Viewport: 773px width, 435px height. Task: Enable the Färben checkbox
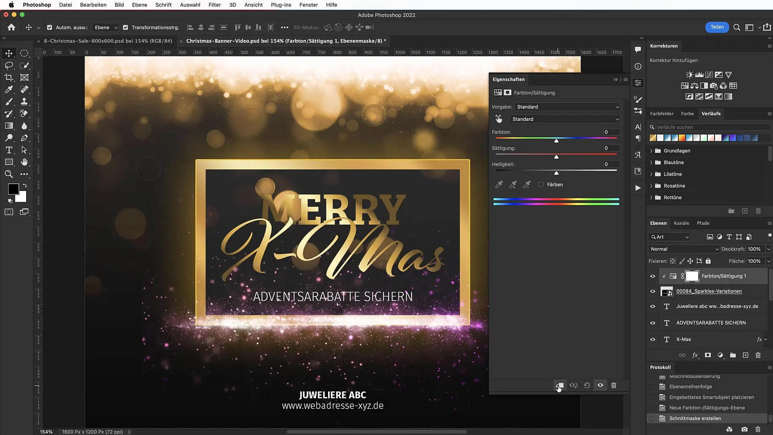(541, 184)
